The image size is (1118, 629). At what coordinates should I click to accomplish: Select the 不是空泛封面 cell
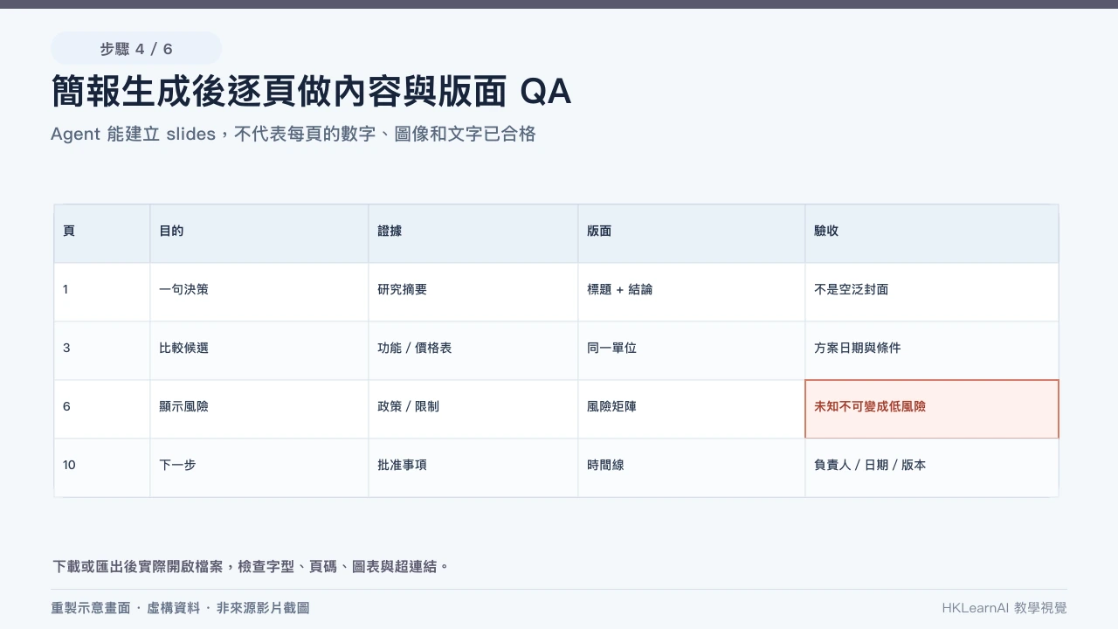click(932, 292)
